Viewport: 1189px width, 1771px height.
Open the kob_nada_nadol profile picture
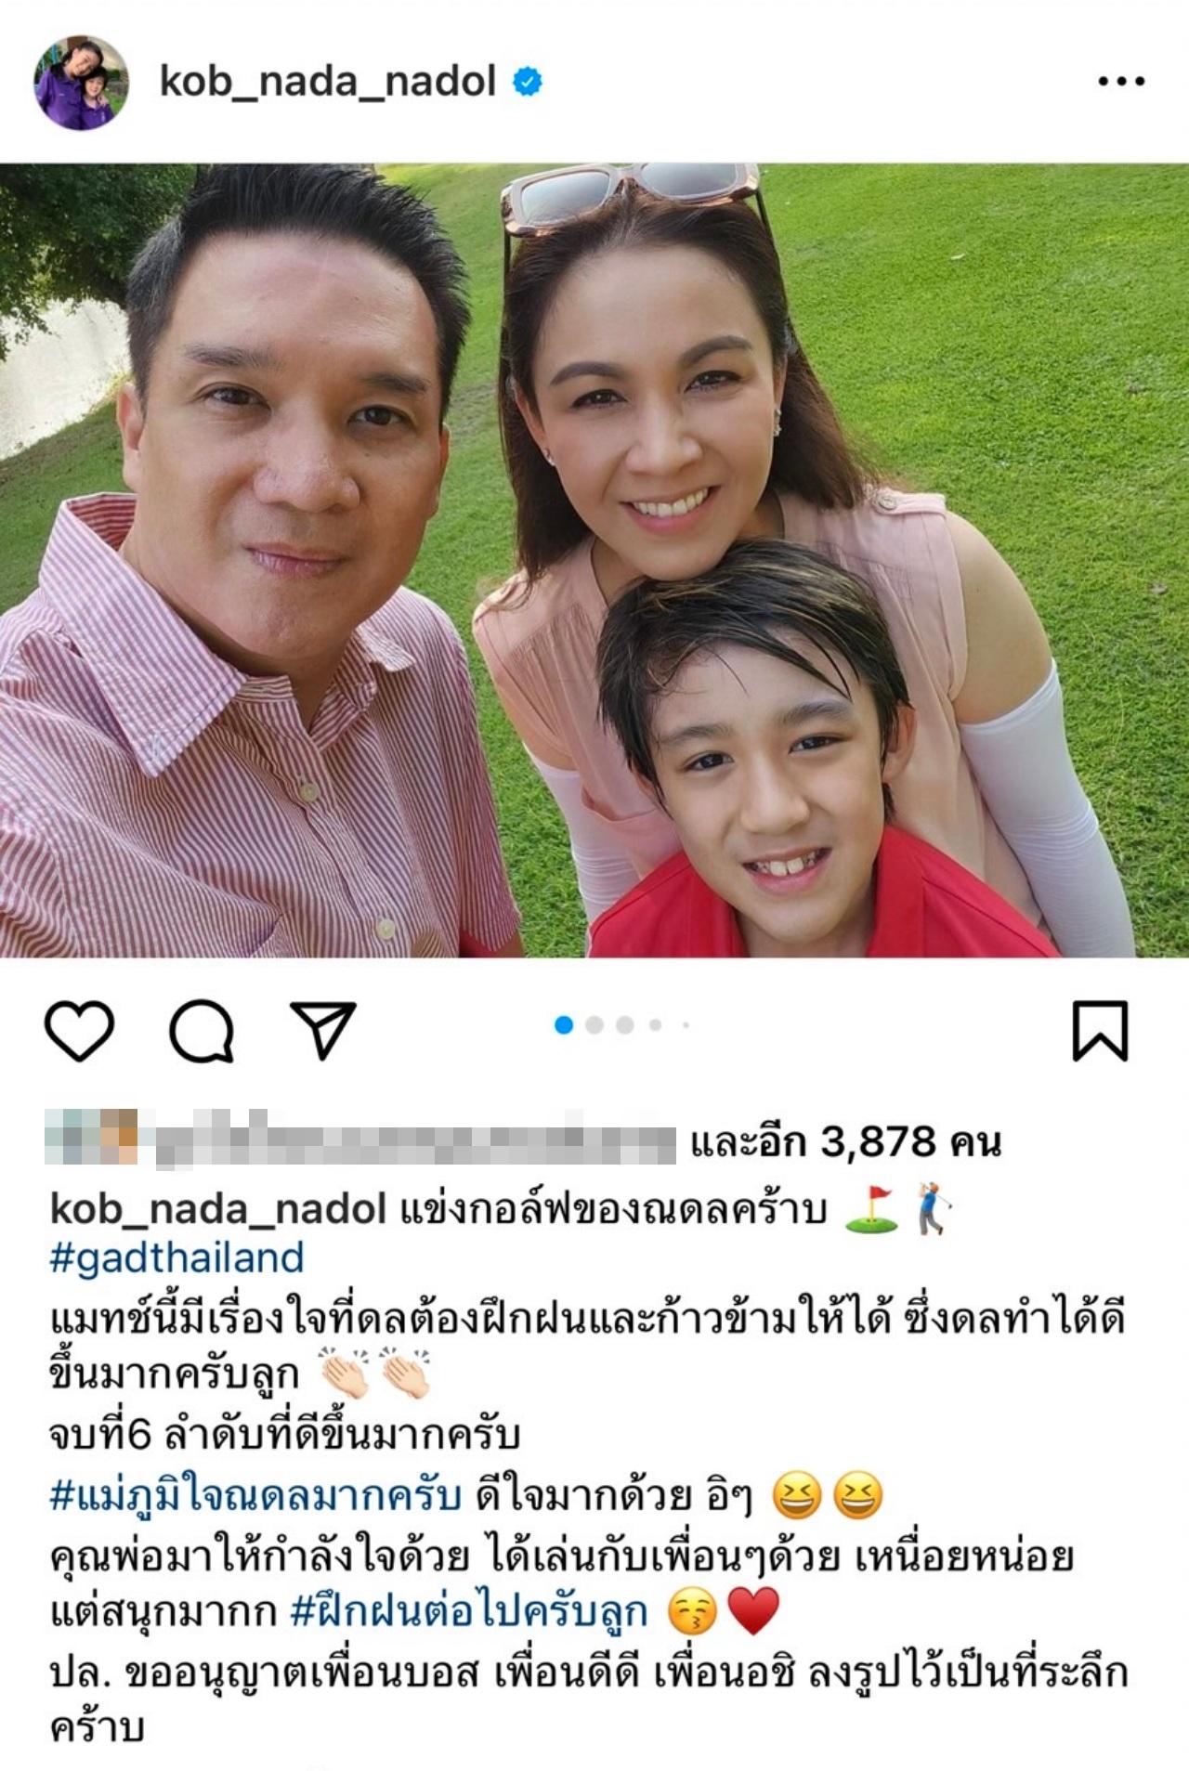tap(82, 83)
